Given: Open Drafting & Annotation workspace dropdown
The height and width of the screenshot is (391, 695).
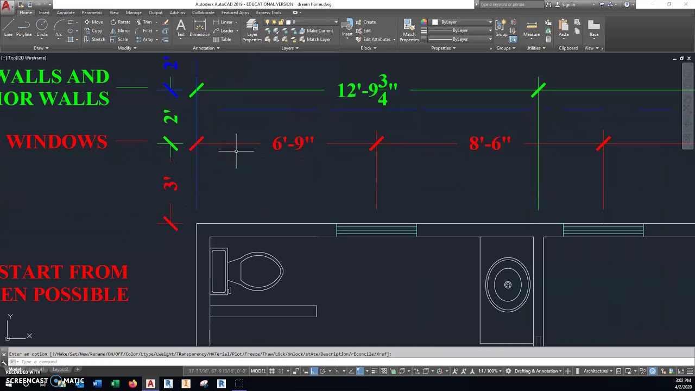Looking at the screenshot, I should pyautogui.click(x=538, y=371).
